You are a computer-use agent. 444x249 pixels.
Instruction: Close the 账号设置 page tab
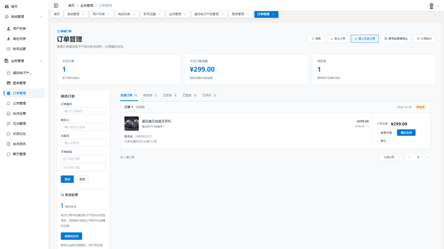(x=159, y=14)
